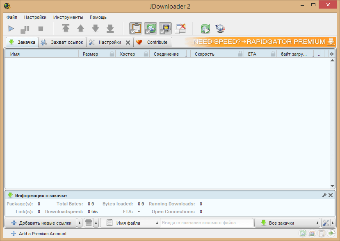340x241 pixels.
Task: Click the globe update check icon
Action: pos(220,29)
